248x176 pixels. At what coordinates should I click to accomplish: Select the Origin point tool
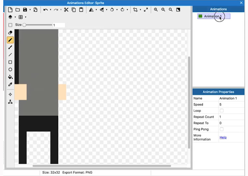tap(10, 94)
